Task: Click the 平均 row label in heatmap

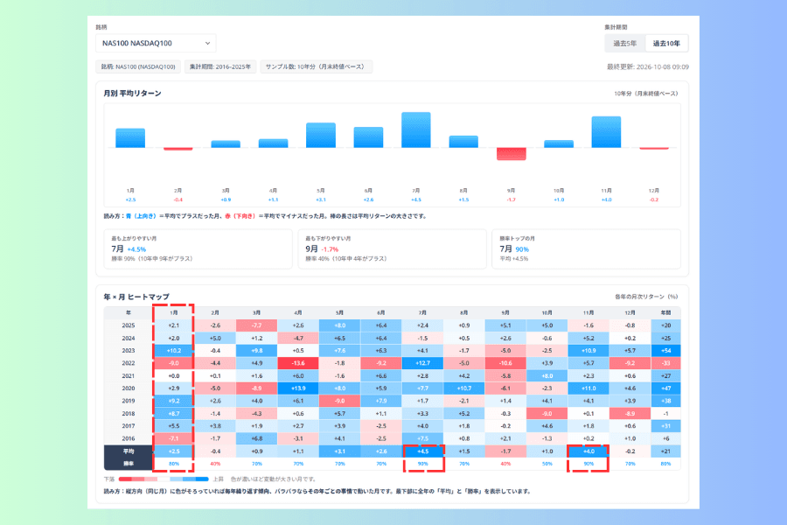Action: click(129, 451)
